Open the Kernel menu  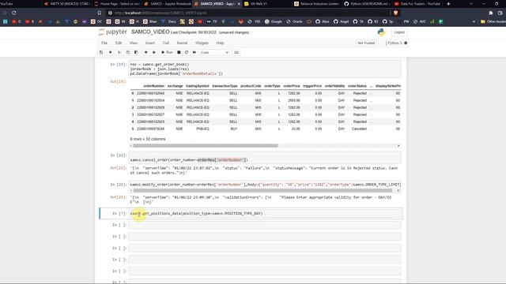pyautogui.click(x=182, y=43)
